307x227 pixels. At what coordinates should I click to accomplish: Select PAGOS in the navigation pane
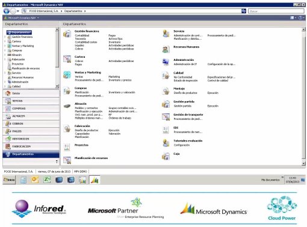pos(31,131)
